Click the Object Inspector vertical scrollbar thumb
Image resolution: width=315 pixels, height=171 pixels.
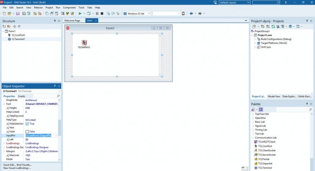(59, 127)
